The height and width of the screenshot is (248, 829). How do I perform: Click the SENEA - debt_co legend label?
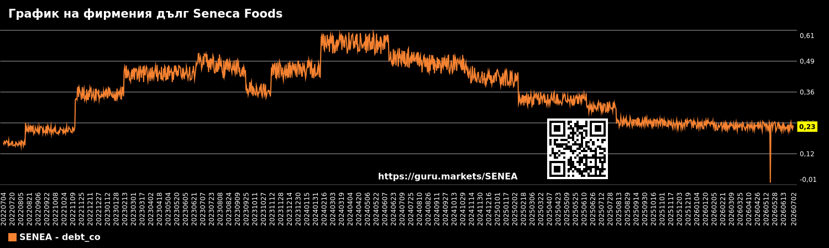click(x=60, y=238)
